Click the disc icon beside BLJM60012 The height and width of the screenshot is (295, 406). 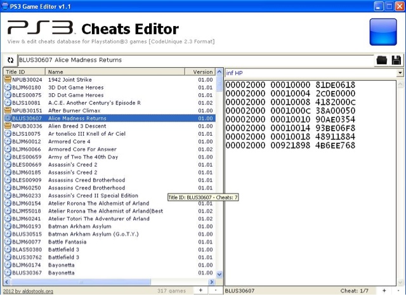(8, 141)
